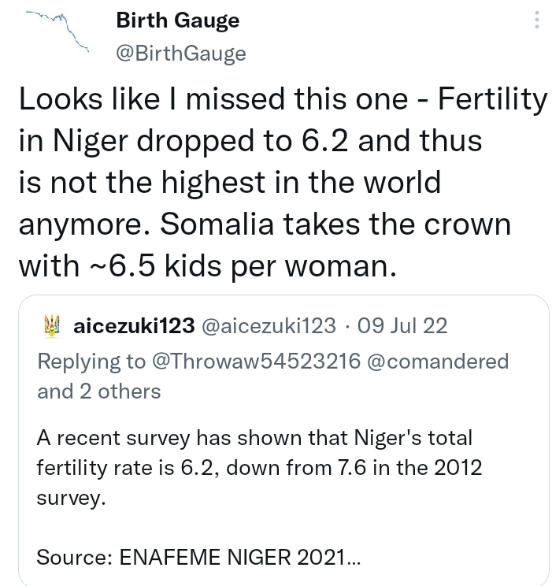Expand the 'and 2 others' reply list
The width and height of the screenshot is (552, 586).
tap(99, 391)
